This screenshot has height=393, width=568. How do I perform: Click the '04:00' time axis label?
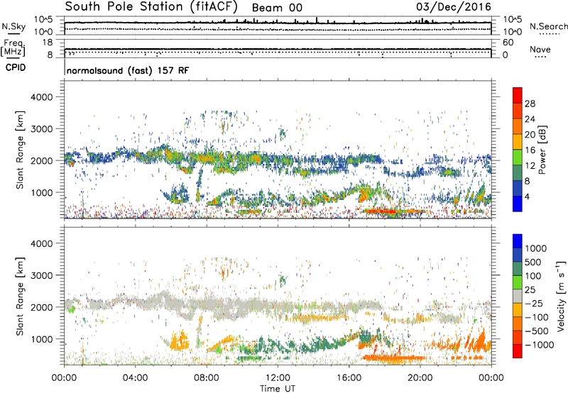coord(136,378)
